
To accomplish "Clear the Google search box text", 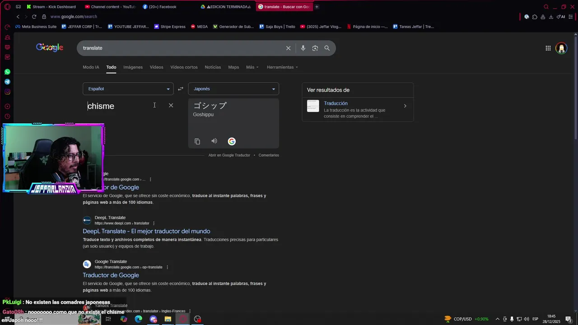I will point(288,48).
